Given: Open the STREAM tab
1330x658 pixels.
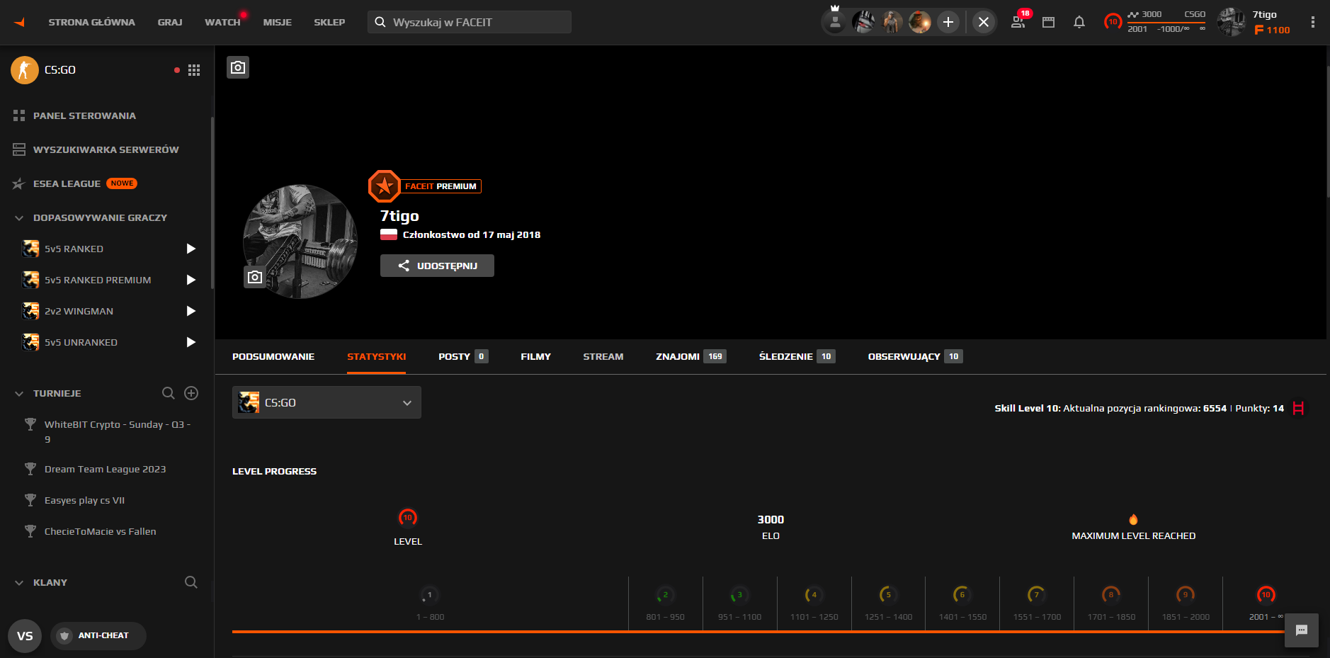Looking at the screenshot, I should pos(603,356).
